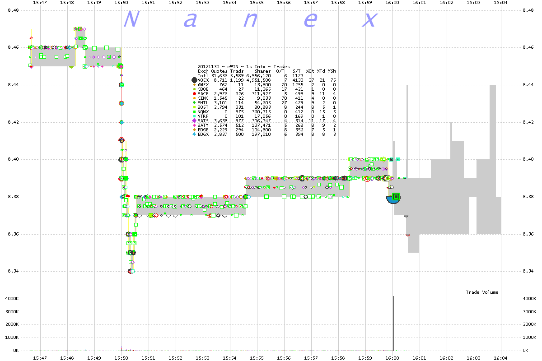
Task: Click the 15:47 label on the bottom time axis
Action: (40, 358)
